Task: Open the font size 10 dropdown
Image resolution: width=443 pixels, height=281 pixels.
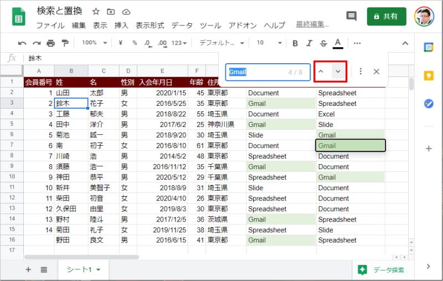Action: coord(269,43)
